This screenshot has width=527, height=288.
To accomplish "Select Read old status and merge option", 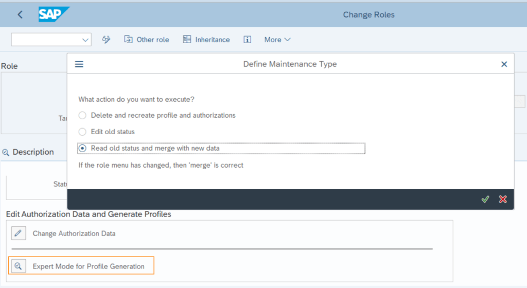I will 82,148.
